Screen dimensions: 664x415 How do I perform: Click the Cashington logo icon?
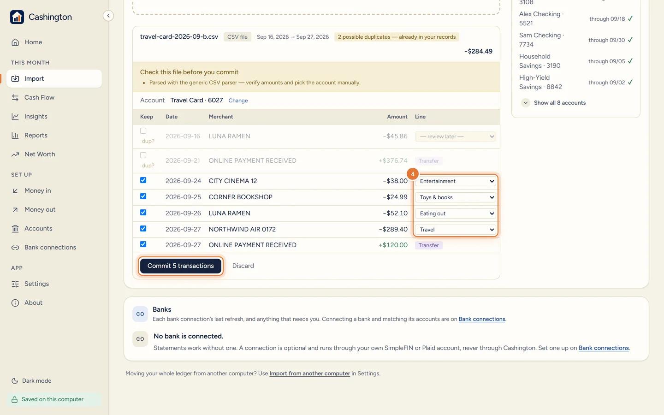click(17, 17)
